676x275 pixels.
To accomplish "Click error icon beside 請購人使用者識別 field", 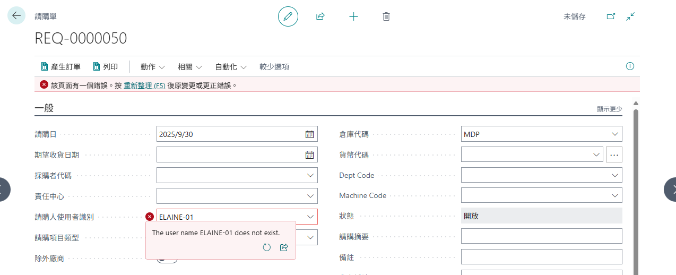I will click(x=150, y=217).
